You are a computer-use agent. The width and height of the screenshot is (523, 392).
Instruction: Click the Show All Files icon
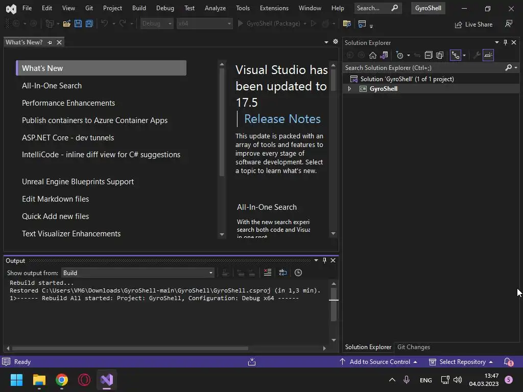tap(440, 55)
